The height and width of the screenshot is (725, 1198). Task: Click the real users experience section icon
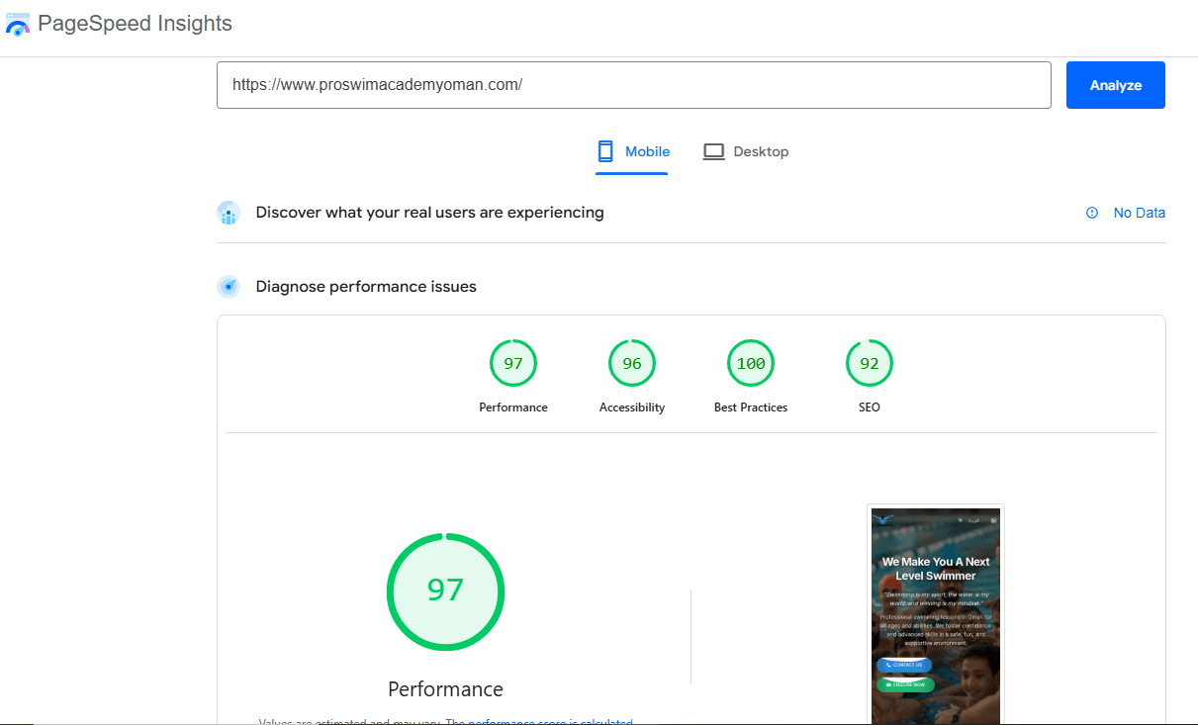(x=229, y=213)
